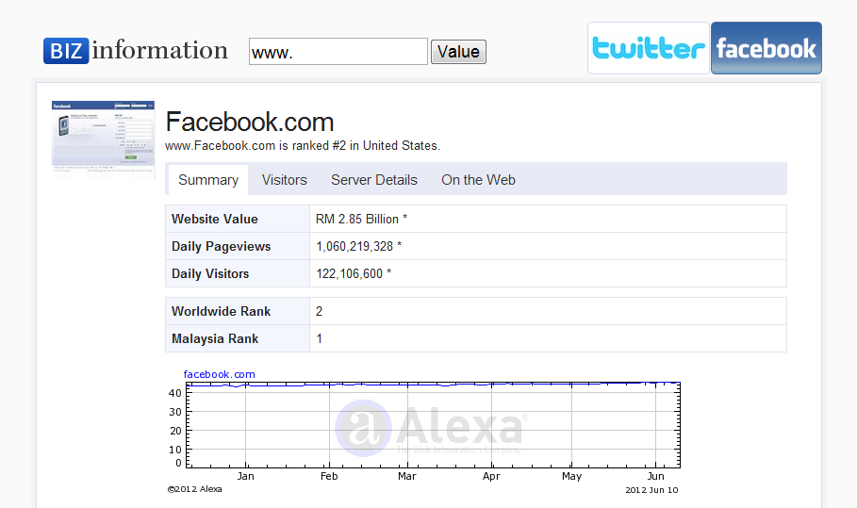
Task: Click the Daily Visitors label
Action: tap(210, 273)
